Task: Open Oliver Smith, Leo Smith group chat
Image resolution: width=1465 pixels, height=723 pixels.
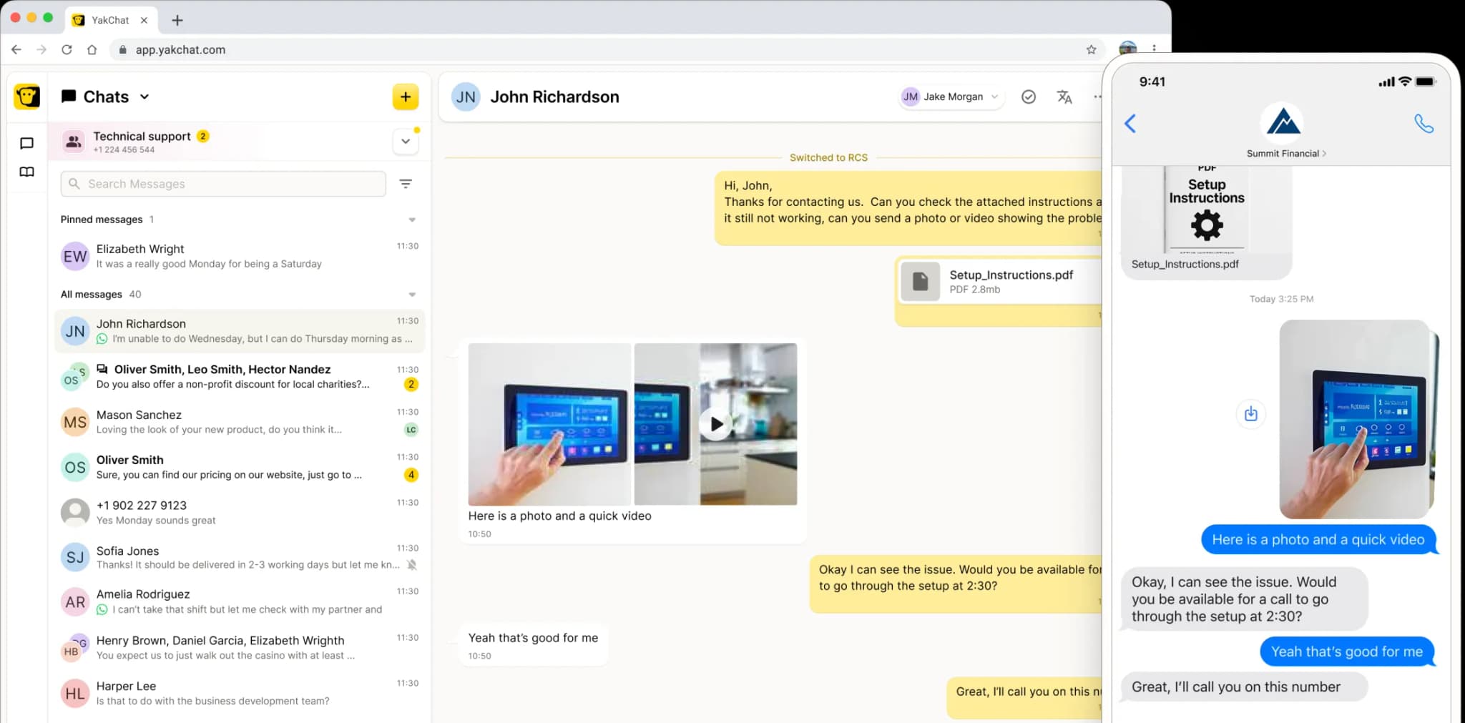Action: click(240, 376)
